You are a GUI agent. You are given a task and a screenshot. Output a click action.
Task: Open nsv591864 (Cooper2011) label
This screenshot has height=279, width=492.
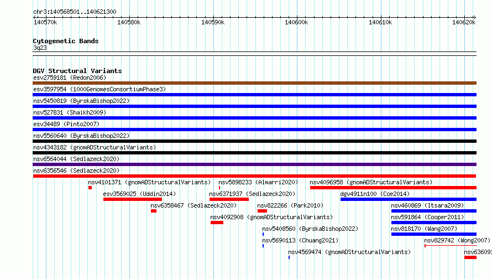click(427, 217)
